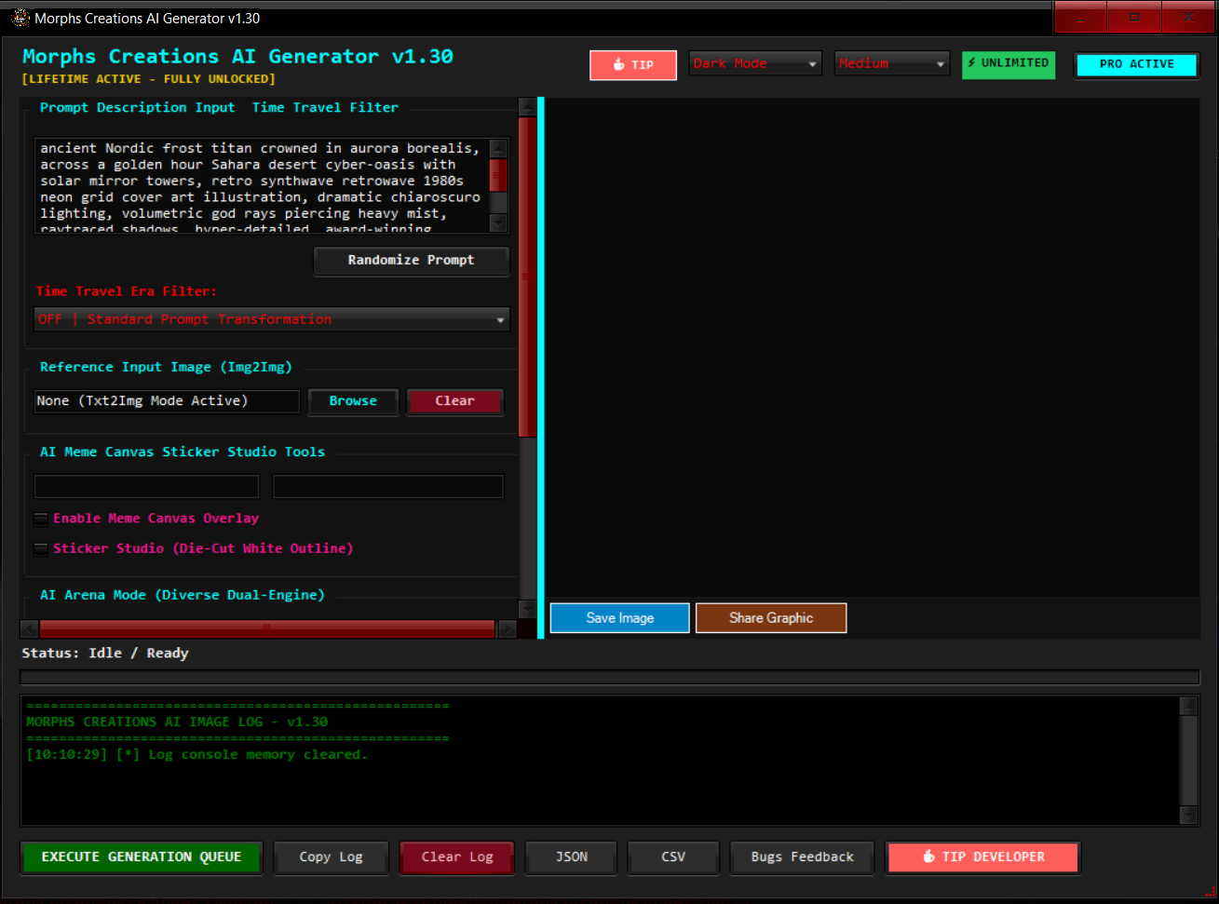1219x904 pixels.
Task: Click the 'LIFETIME ACTIVE - FULLY UNLOCKED' label
Action: (x=149, y=79)
